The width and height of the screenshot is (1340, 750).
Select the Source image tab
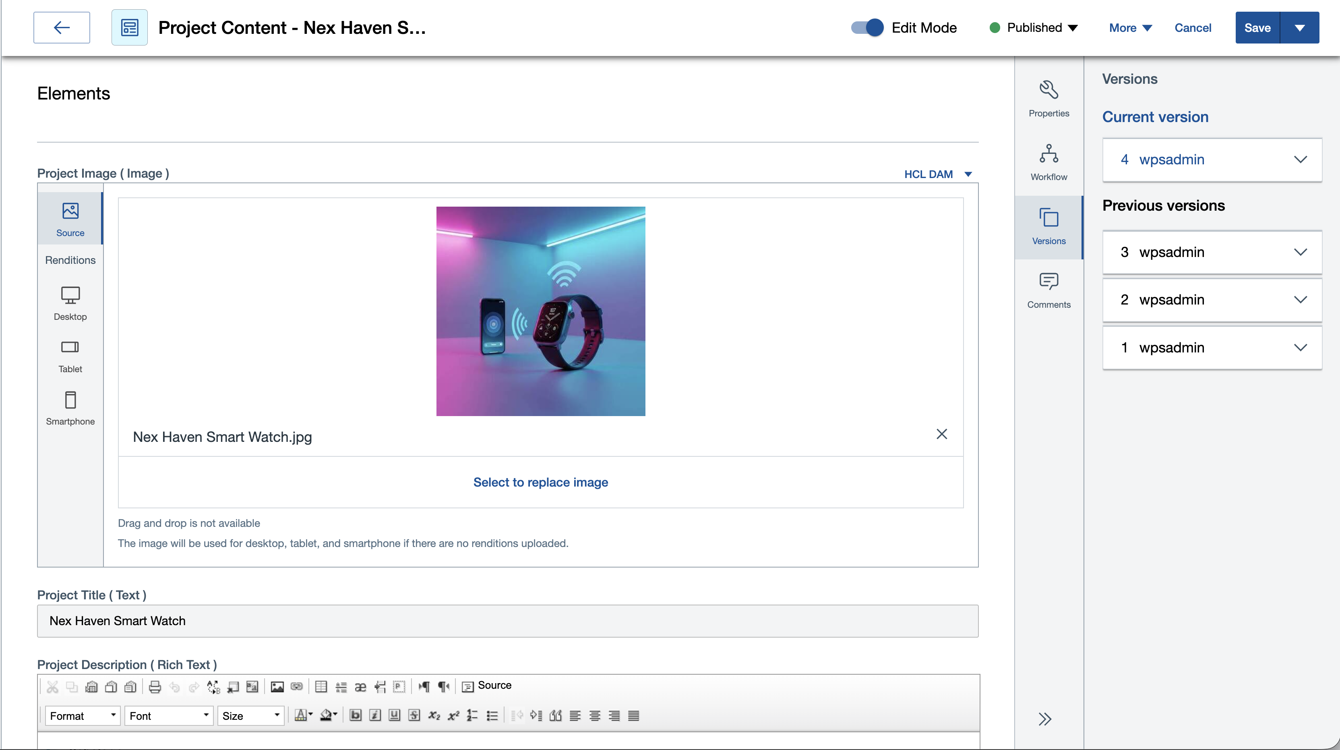tap(70, 219)
